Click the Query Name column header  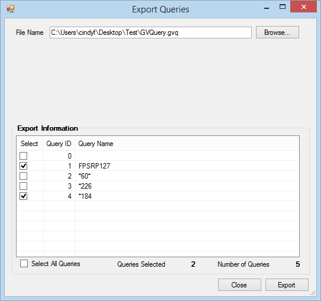[x=186, y=144]
